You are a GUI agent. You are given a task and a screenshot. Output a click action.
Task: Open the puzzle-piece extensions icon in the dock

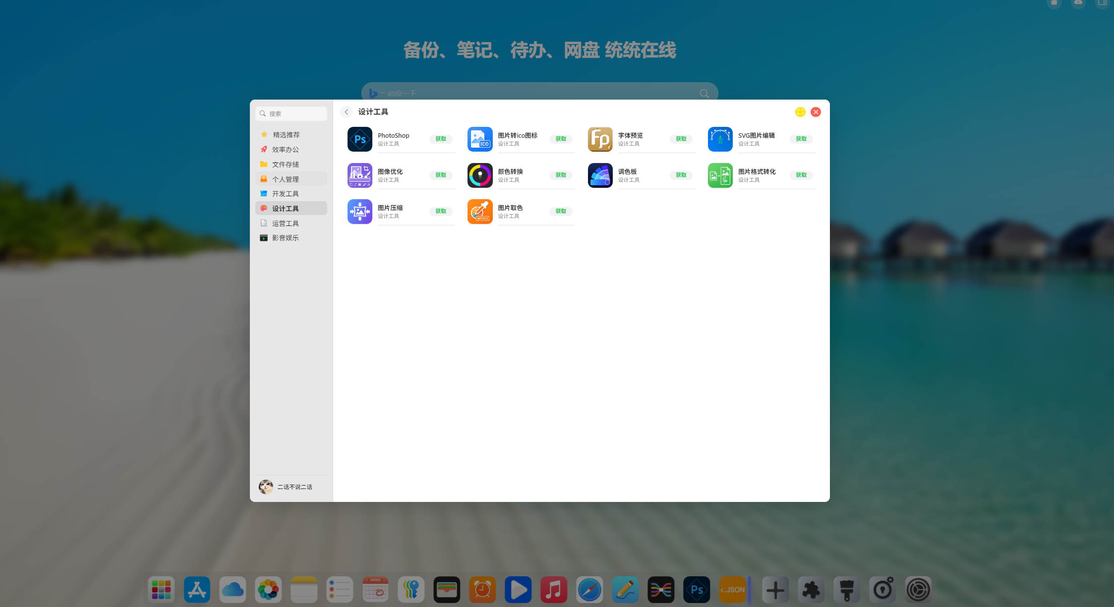(x=811, y=590)
